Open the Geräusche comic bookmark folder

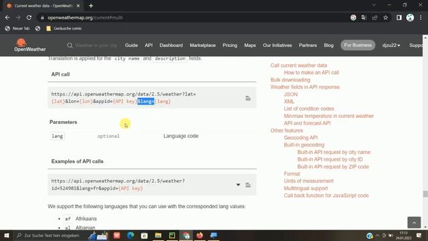(64, 28)
